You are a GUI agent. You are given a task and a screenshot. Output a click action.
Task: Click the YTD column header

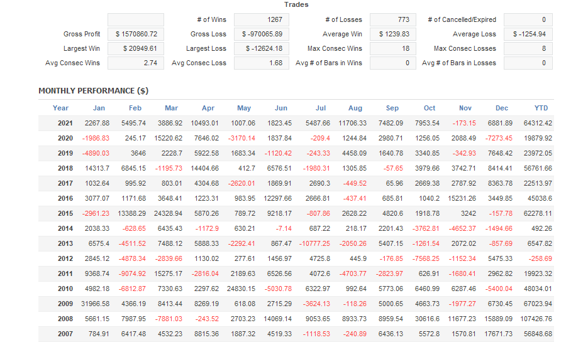point(541,108)
